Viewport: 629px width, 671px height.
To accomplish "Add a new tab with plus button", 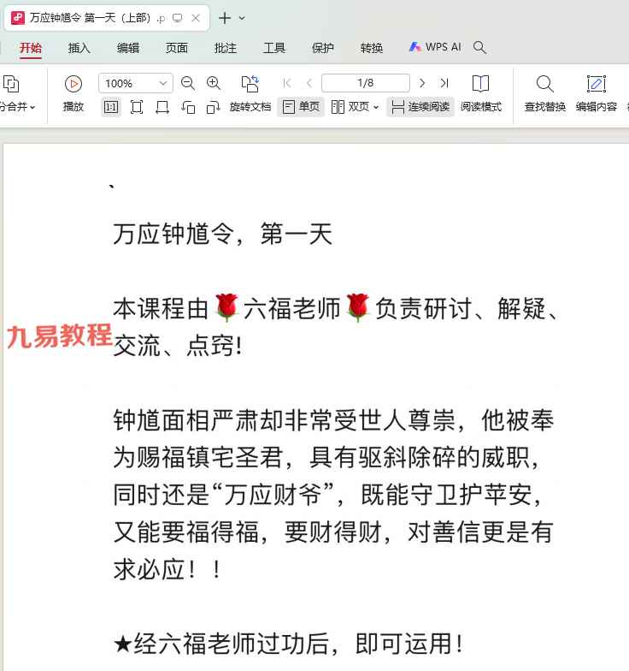I will [225, 18].
